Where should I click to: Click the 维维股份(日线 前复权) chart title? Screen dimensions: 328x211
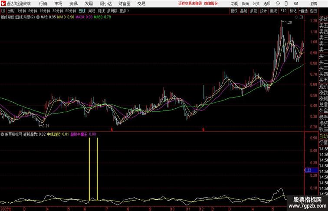(18, 17)
